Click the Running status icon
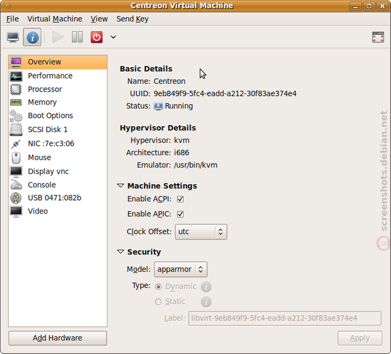The height and width of the screenshot is (354, 391). tap(158, 106)
